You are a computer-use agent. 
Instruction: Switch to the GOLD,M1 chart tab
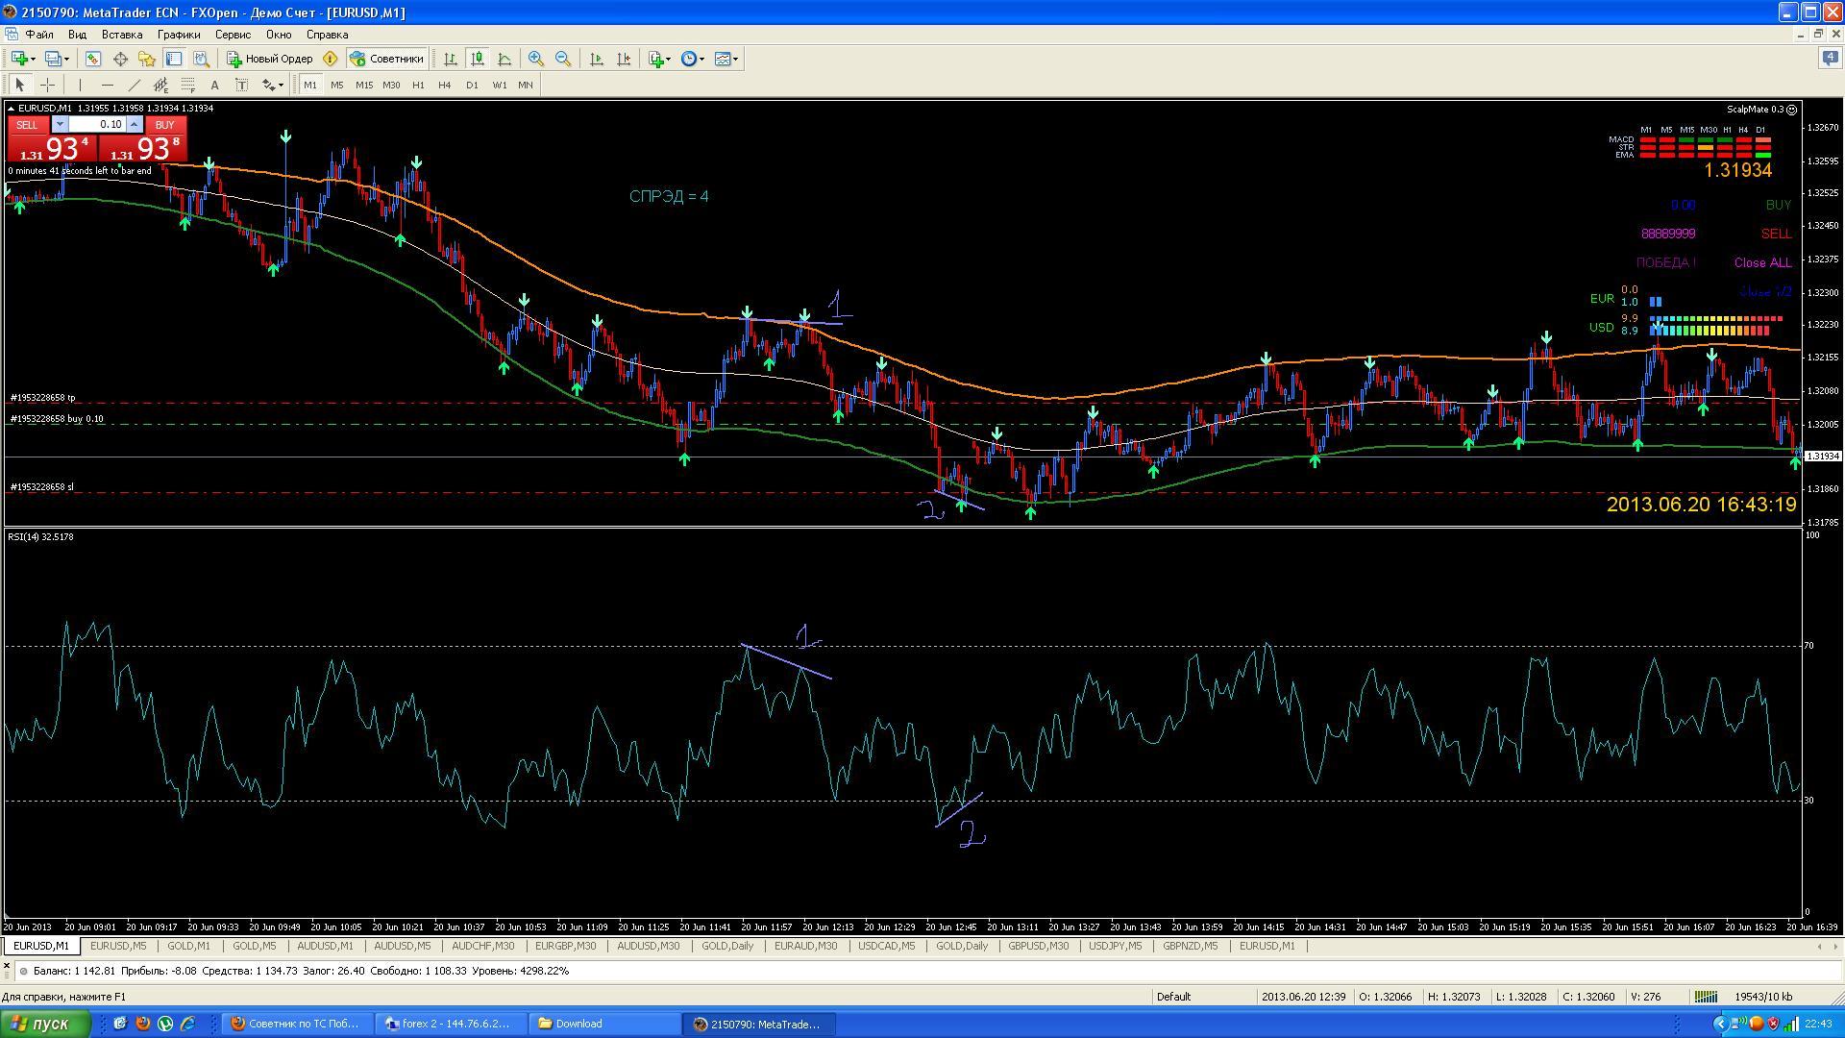pos(188,946)
